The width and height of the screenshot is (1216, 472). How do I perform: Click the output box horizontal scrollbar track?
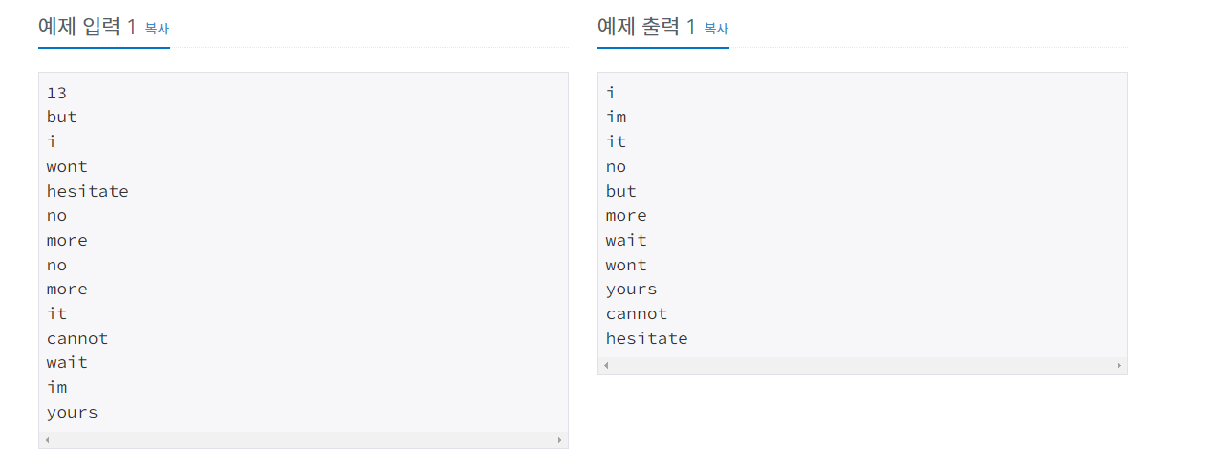tap(862, 366)
